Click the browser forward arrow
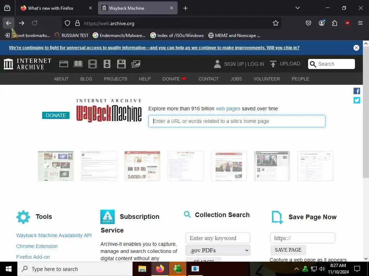Image resolution: width=369 pixels, height=276 pixels. [x=22, y=23]
